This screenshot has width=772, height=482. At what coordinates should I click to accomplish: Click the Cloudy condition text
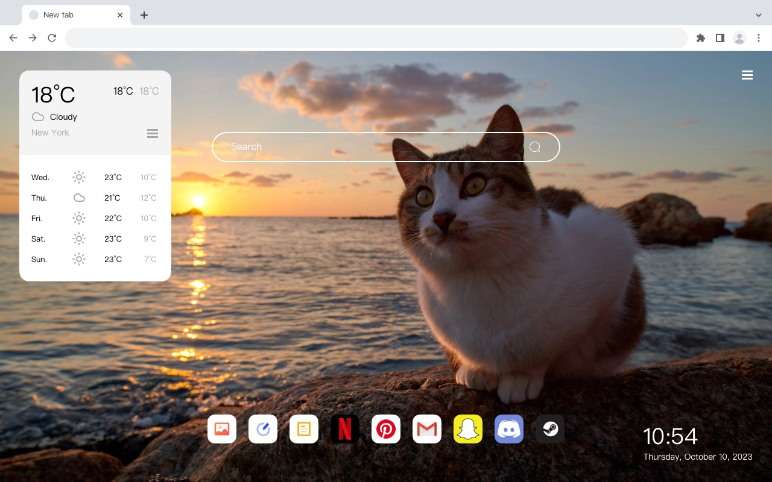coord(63,117)
